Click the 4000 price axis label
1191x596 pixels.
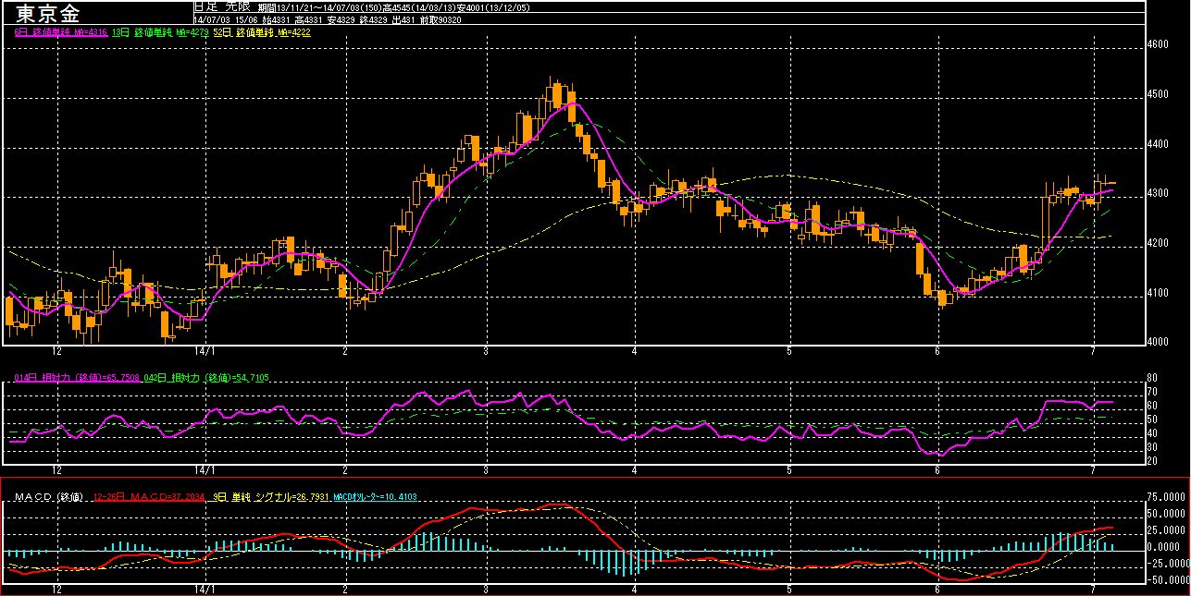(x=1159, y=343)
